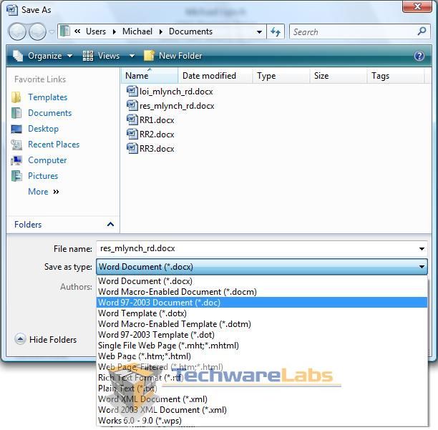Image resolution: width=438 pixels, height=430 pixels.
Task: Click the File name text field
Action: coord(256,248)
